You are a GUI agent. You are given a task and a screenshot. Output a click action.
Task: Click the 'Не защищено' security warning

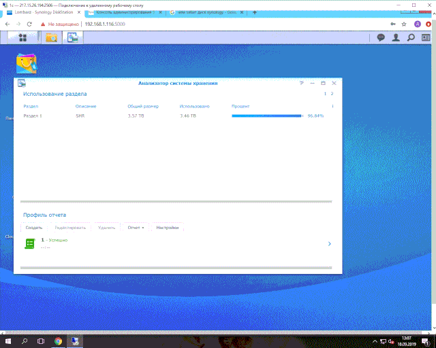click(x=60, y=24)
